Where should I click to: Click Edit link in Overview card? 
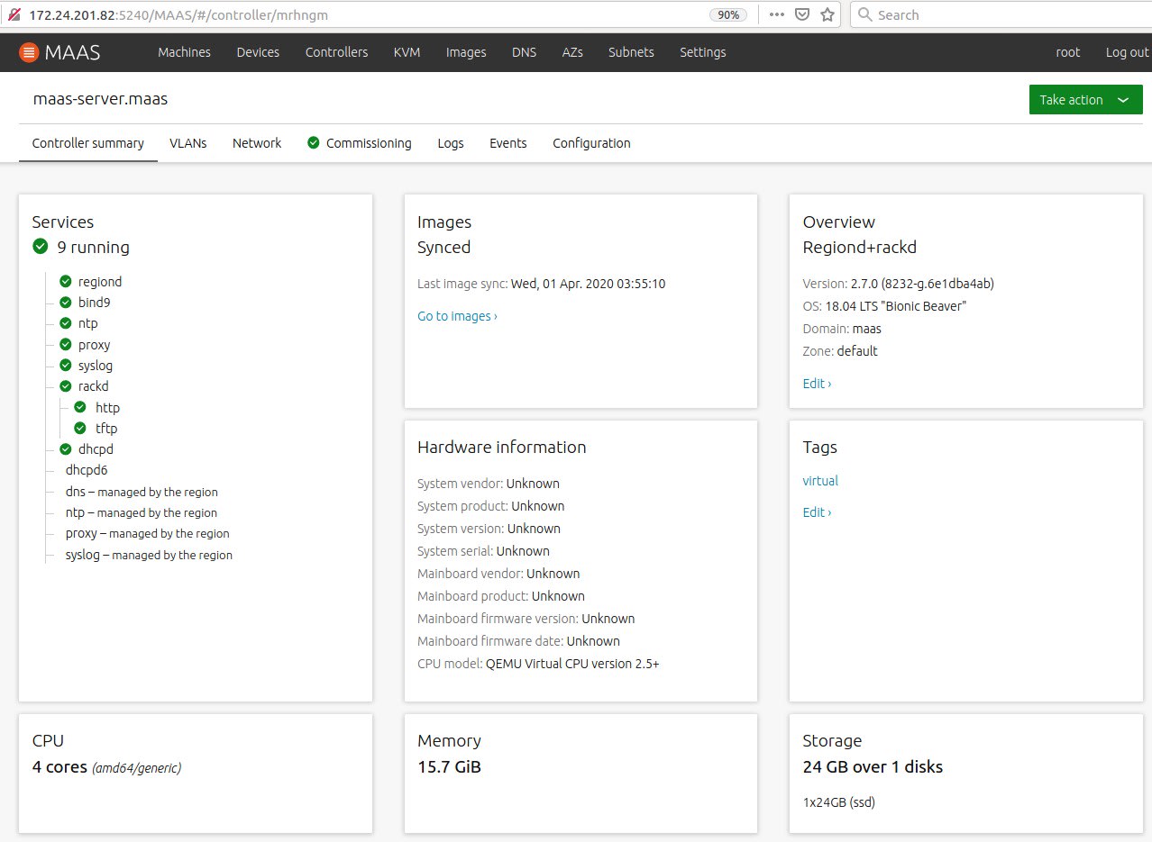click(817, 384)
